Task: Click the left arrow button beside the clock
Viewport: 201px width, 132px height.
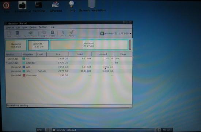Action: click(156, 130)
